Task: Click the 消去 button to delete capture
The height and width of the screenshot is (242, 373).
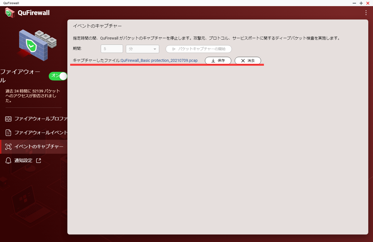Action: tap(248, 60)
